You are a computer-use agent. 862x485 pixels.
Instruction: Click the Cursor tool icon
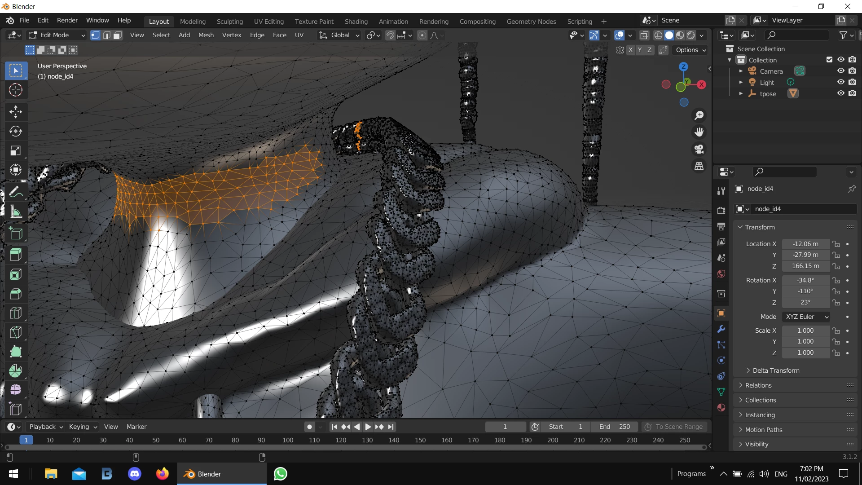click(16, 90)
